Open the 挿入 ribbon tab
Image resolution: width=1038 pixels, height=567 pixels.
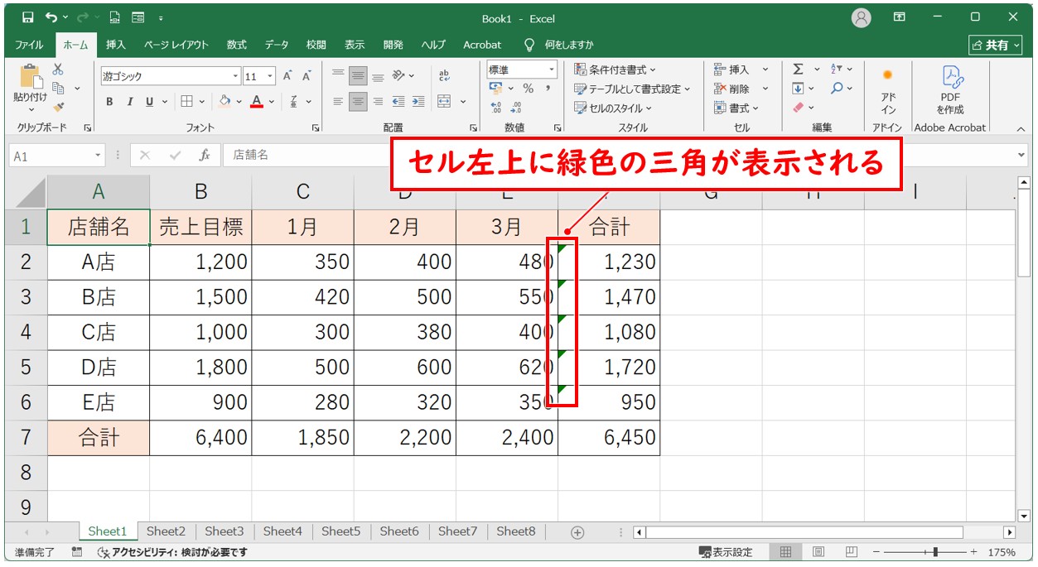tap(116, 45)
